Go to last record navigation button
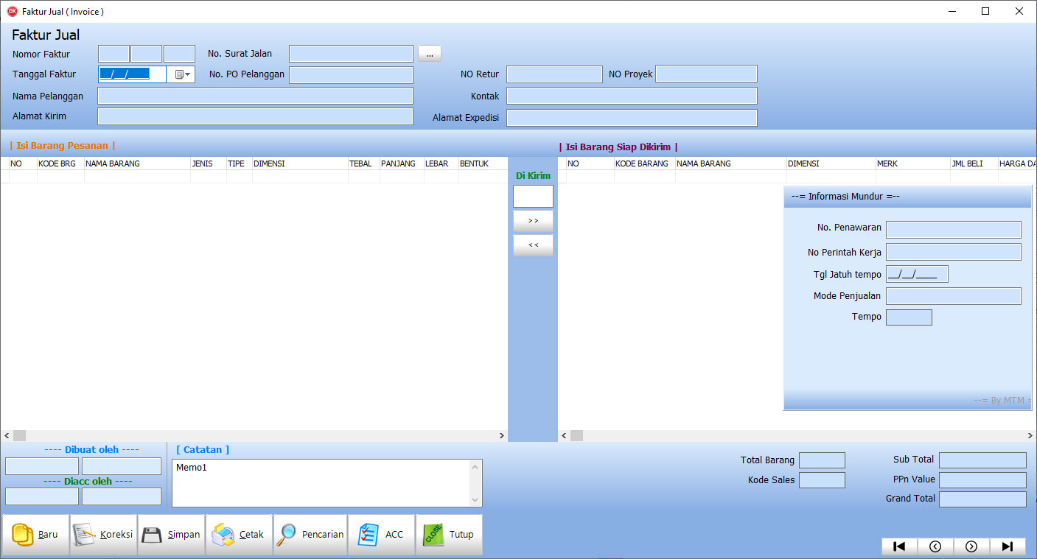Screen dimensions: 1037x559 click(1008, 546)
